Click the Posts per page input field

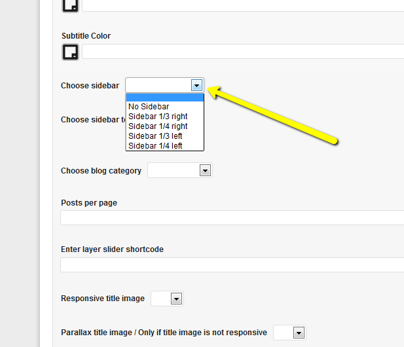(232, 218)
